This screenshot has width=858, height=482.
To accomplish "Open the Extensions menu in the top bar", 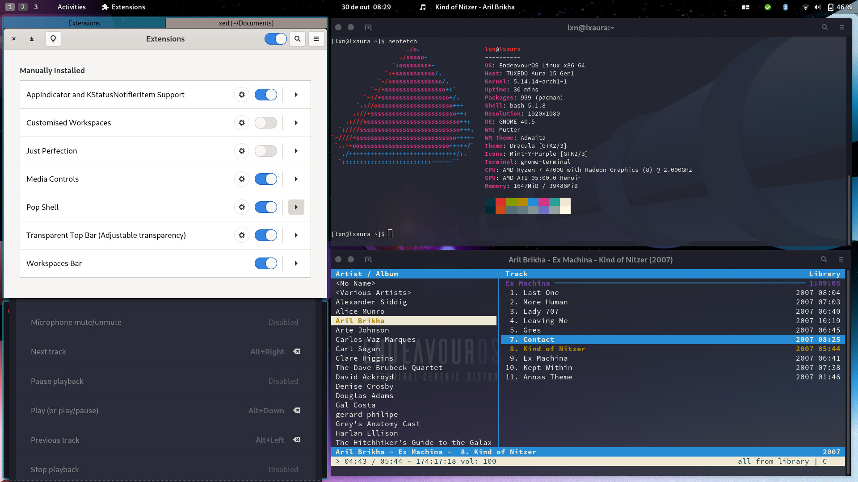I will click(x=123, y=7).
